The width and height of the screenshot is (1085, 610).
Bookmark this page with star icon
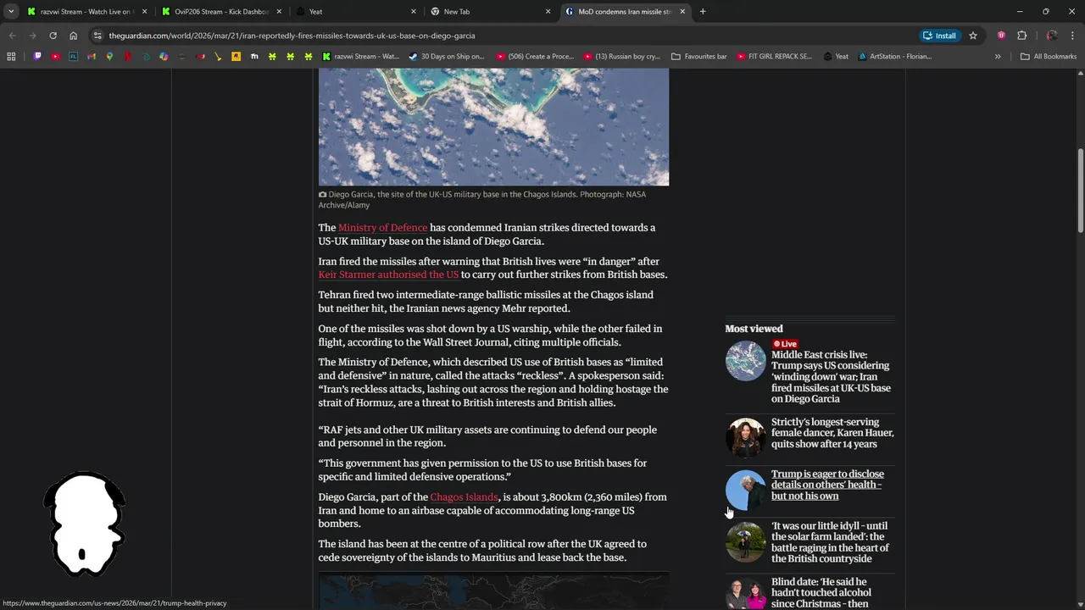pos(973,36)
